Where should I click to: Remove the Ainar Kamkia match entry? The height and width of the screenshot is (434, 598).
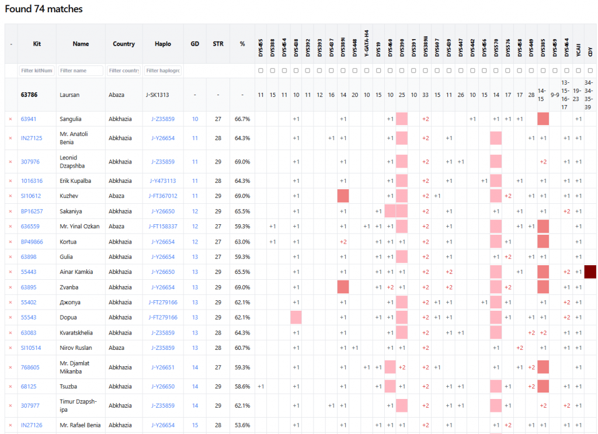(11, 272)
